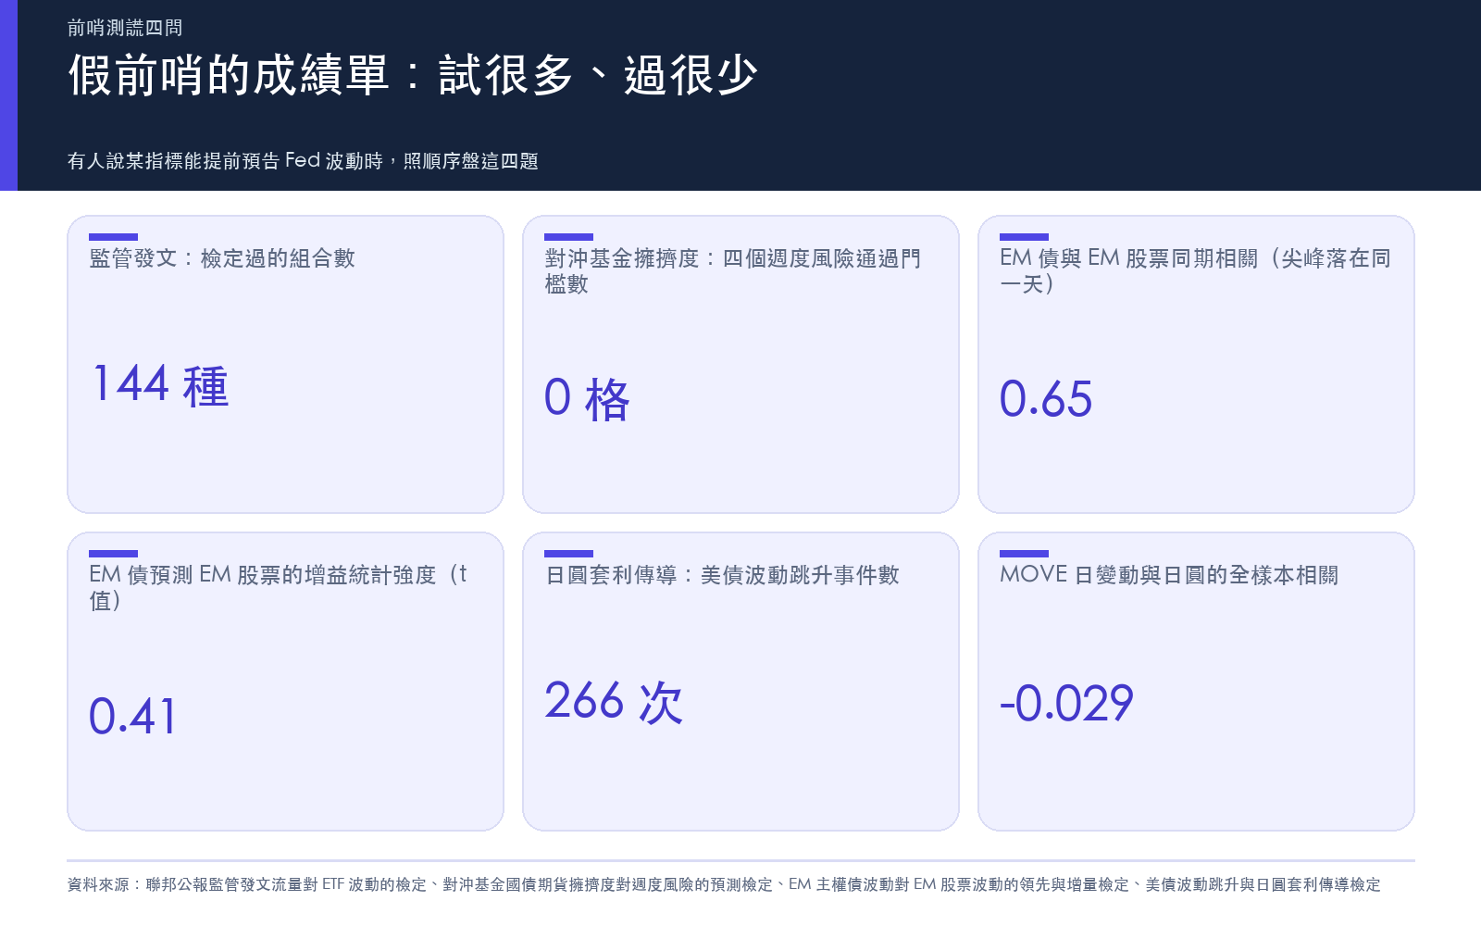1481x926 pixels.
Task: Select the title 假前哨的成績單：試很多、過很少
Action: point(413,75)
